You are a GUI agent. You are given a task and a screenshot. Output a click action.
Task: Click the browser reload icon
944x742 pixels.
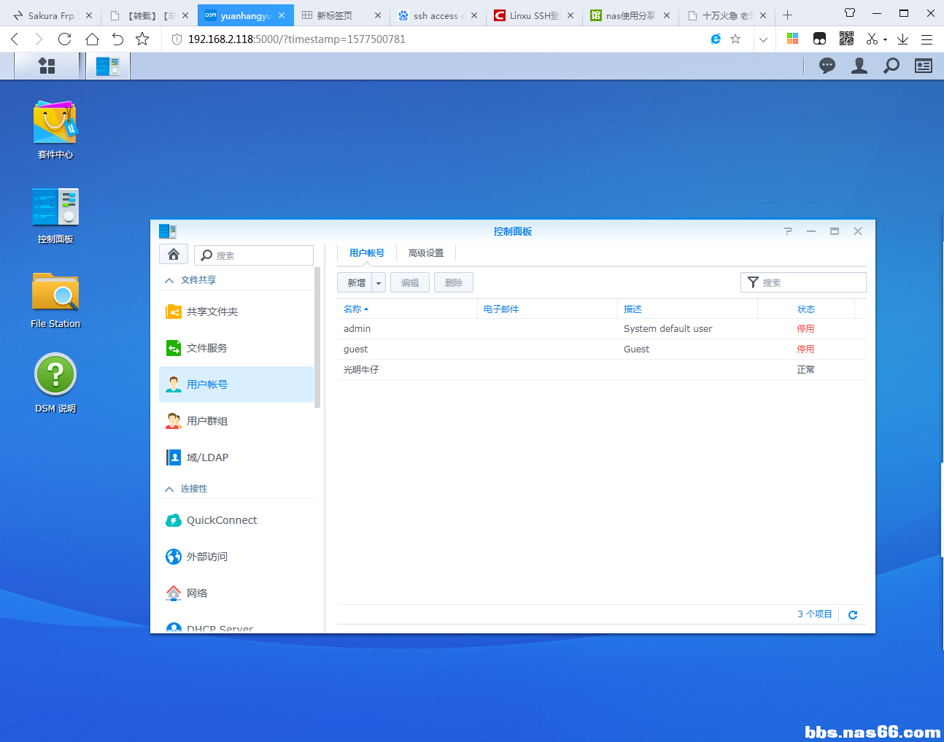65,39
